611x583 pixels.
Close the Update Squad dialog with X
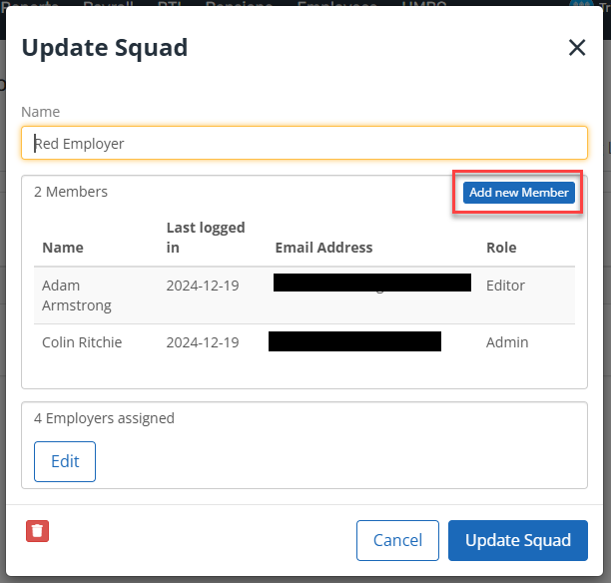point(577,48)
